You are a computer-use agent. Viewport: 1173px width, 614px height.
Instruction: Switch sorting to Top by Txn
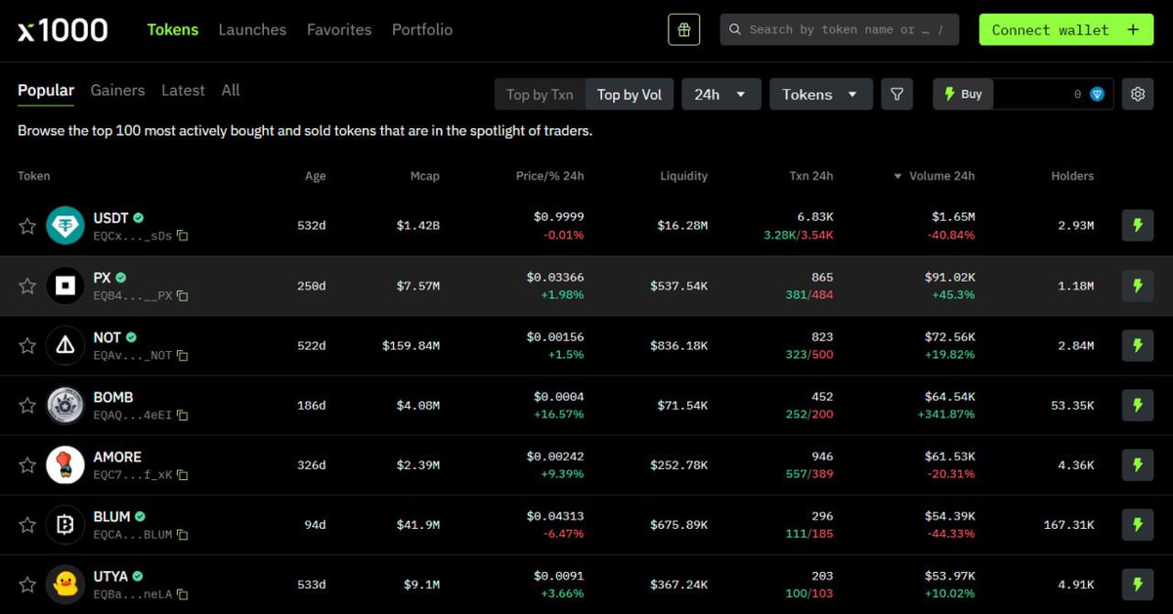coord(540,94)
